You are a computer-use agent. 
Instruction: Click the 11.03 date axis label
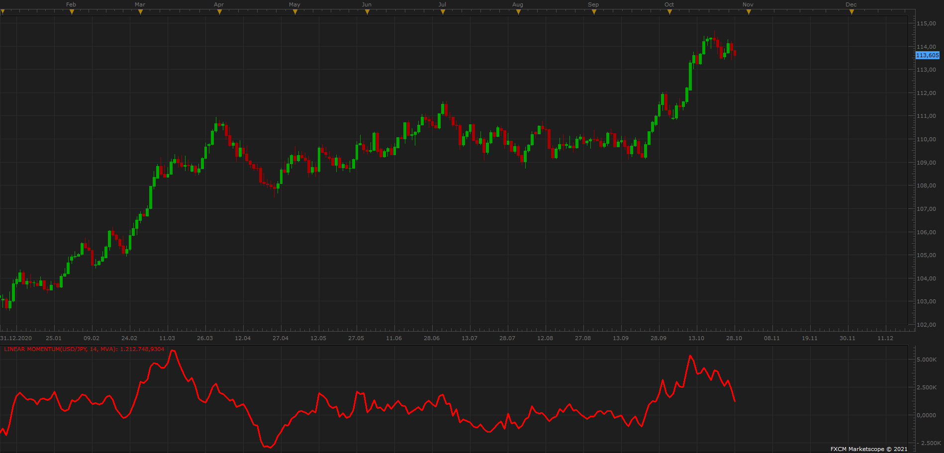pyautogui.click(x=167, y=338)
